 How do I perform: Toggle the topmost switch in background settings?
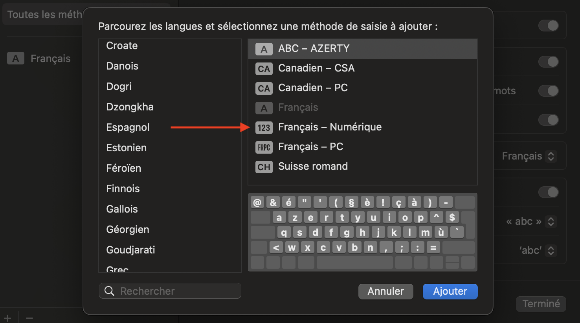548,26
